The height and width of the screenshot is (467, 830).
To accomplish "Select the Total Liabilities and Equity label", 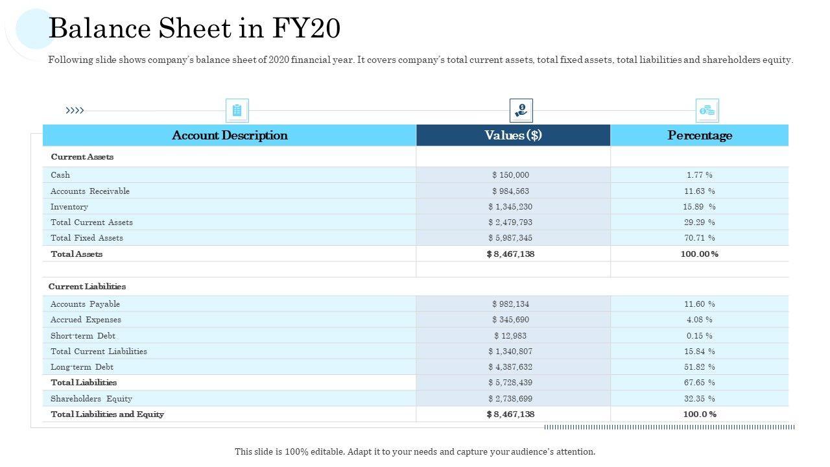I will pos(107,414).
